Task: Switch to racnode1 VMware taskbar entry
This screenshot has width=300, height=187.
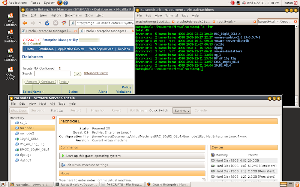Action: coord(31,184)
